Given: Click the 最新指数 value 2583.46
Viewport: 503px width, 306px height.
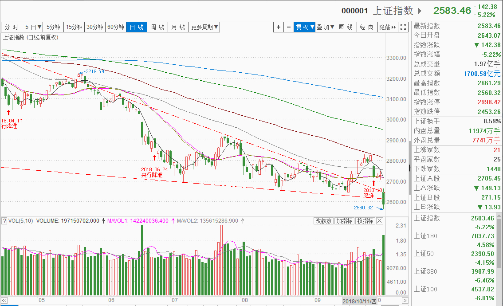Looking at the screenshot, I should (489, 26).
